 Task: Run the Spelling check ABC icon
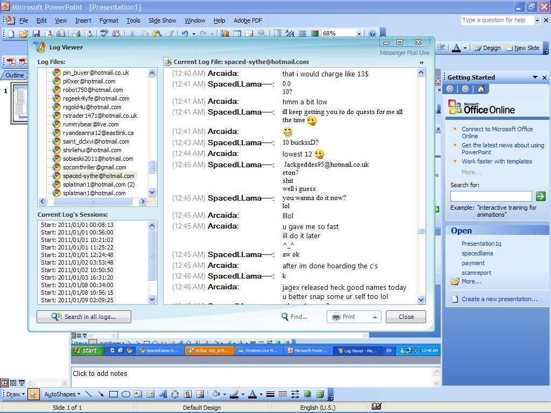[104, 33]
